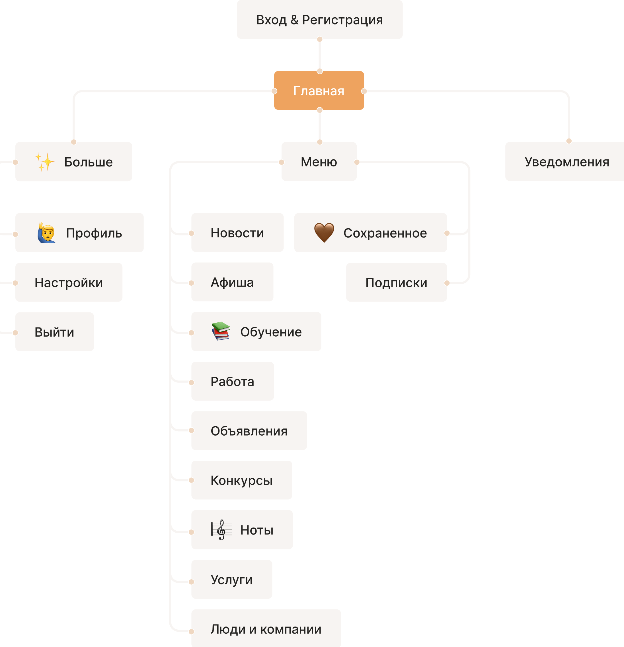Click the Конкурсы node
The height and width of the screenshot is (647, 624).
241,480
